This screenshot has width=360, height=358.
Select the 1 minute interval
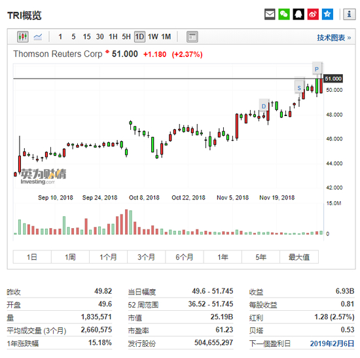(x=60, y=37)
